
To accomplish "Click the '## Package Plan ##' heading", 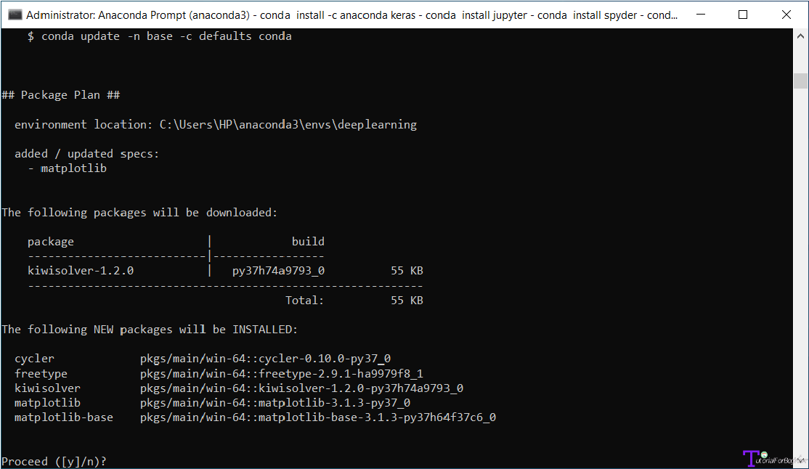I will [61, 95].
